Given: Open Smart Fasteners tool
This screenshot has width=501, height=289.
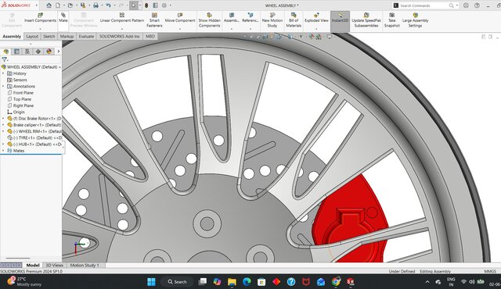Looking at the screenshot, I should pyautogui.click(x=154, y=20).
